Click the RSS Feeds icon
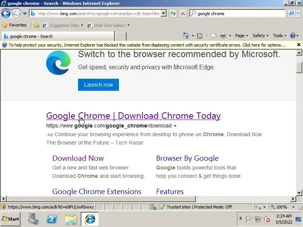The image size is (303, 227). [x=200, y=36]
